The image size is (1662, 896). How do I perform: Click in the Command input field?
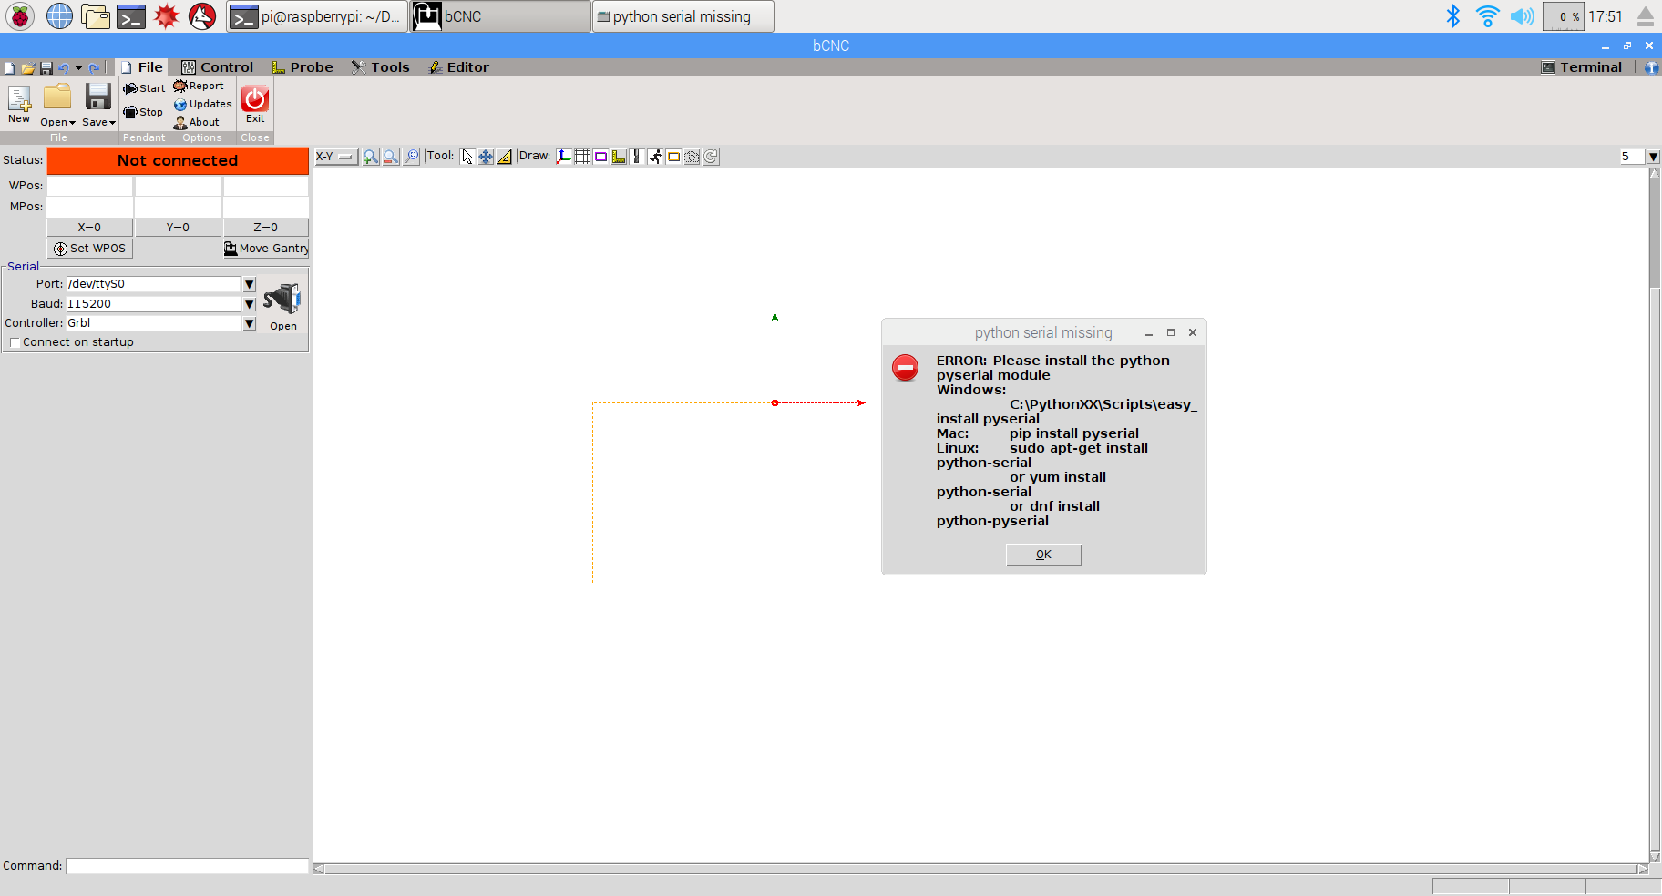pos(187,866)
